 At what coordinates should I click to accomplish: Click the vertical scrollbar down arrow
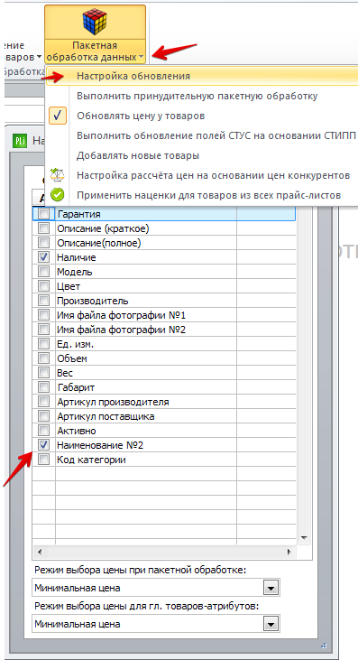[x=304, y=538]
